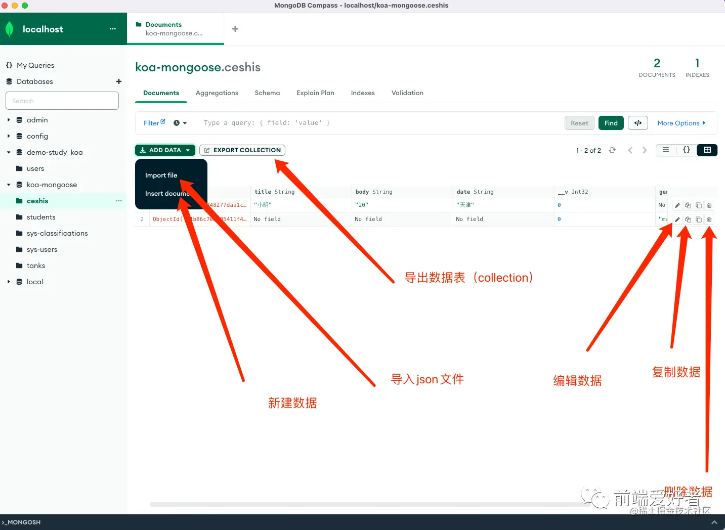The width and height of the screenshot is (725, 530).
Task: Click the 2 DOCUMENTS counter
Action: [x=657, y=67]
